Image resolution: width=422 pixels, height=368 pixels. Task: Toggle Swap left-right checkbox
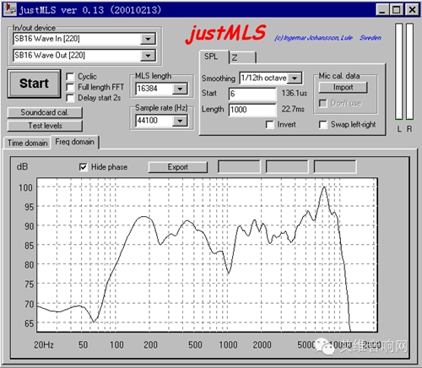pos(323,125)
